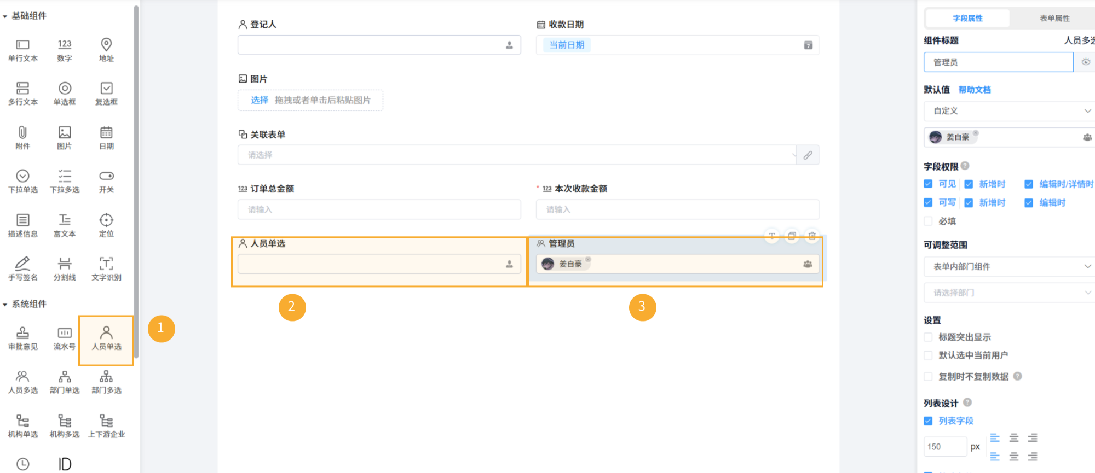1095x473 pixels.
Task: Select the 手写签名 component
Action: (22, 270)
